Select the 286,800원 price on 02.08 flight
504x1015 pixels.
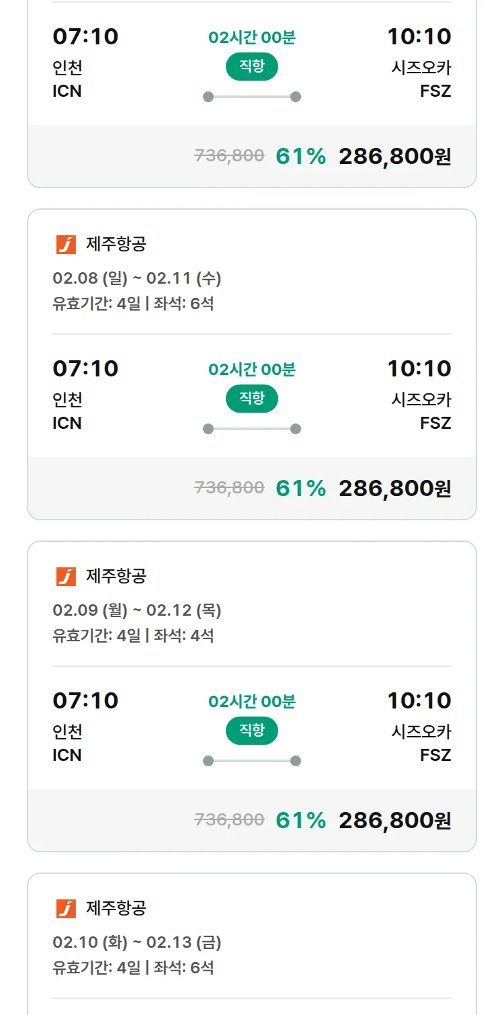pos(394,489)
